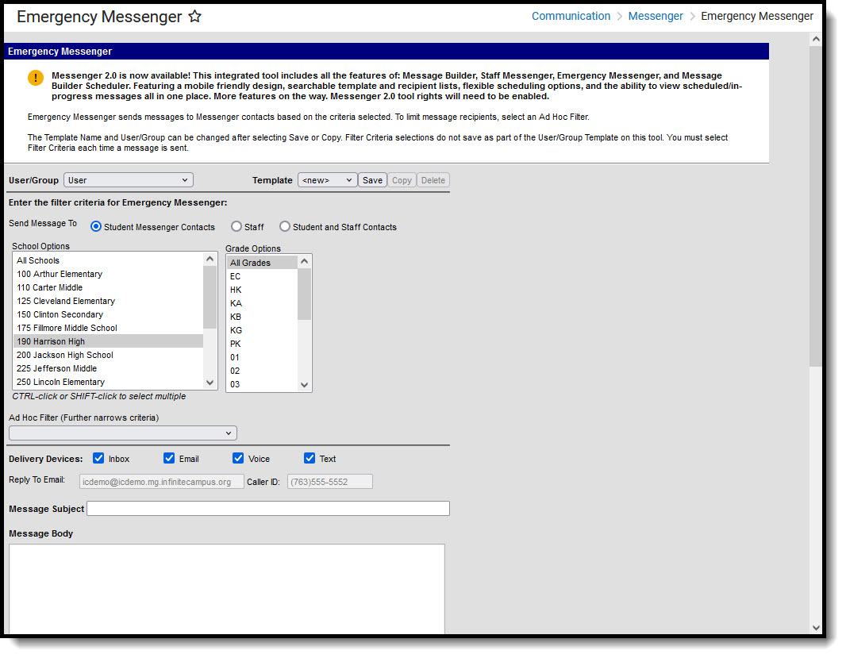Select Student Messenger Contacts radio option
This screenshot has height=658, width=846.
96,227
